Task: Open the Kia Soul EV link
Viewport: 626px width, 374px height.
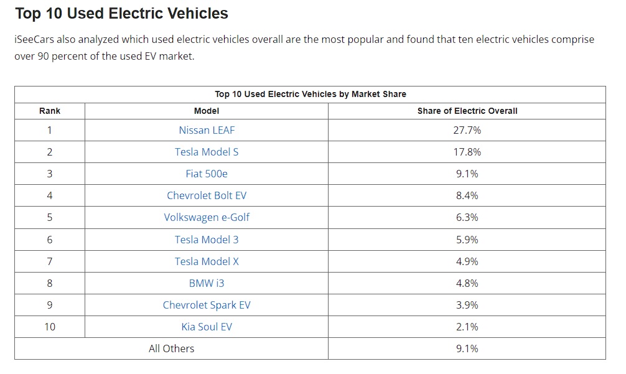Action: pos(207,327)
